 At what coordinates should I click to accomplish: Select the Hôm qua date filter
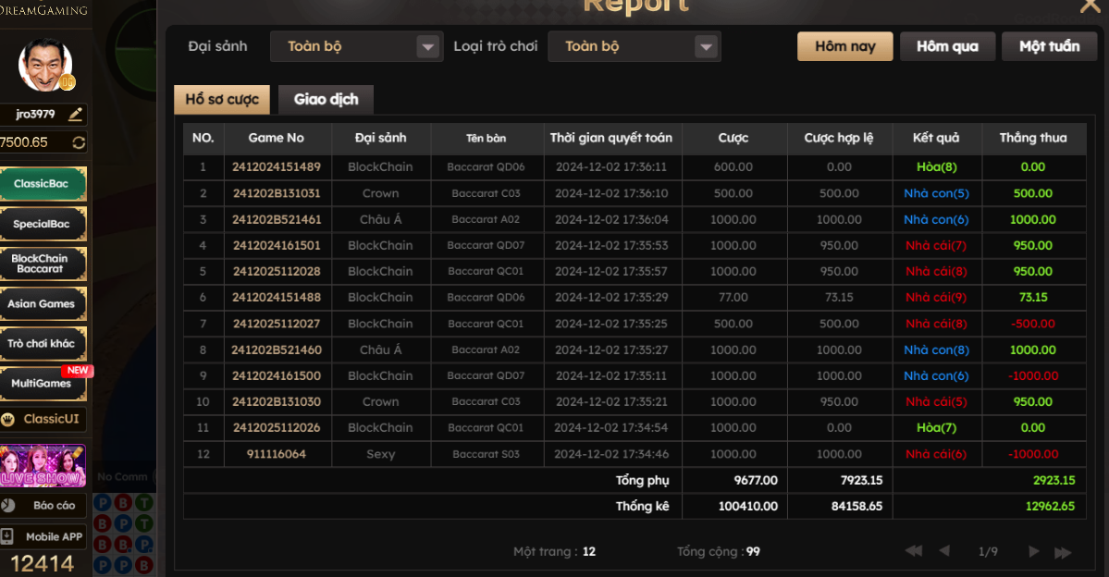point(947,46)
